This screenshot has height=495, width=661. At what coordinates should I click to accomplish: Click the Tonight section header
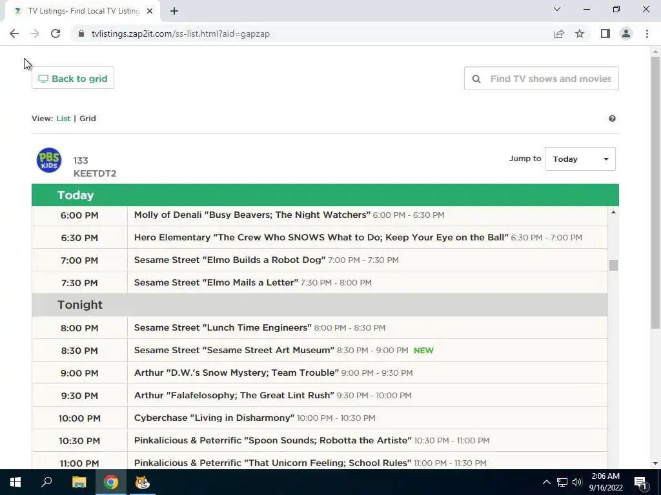coord(320,305)
